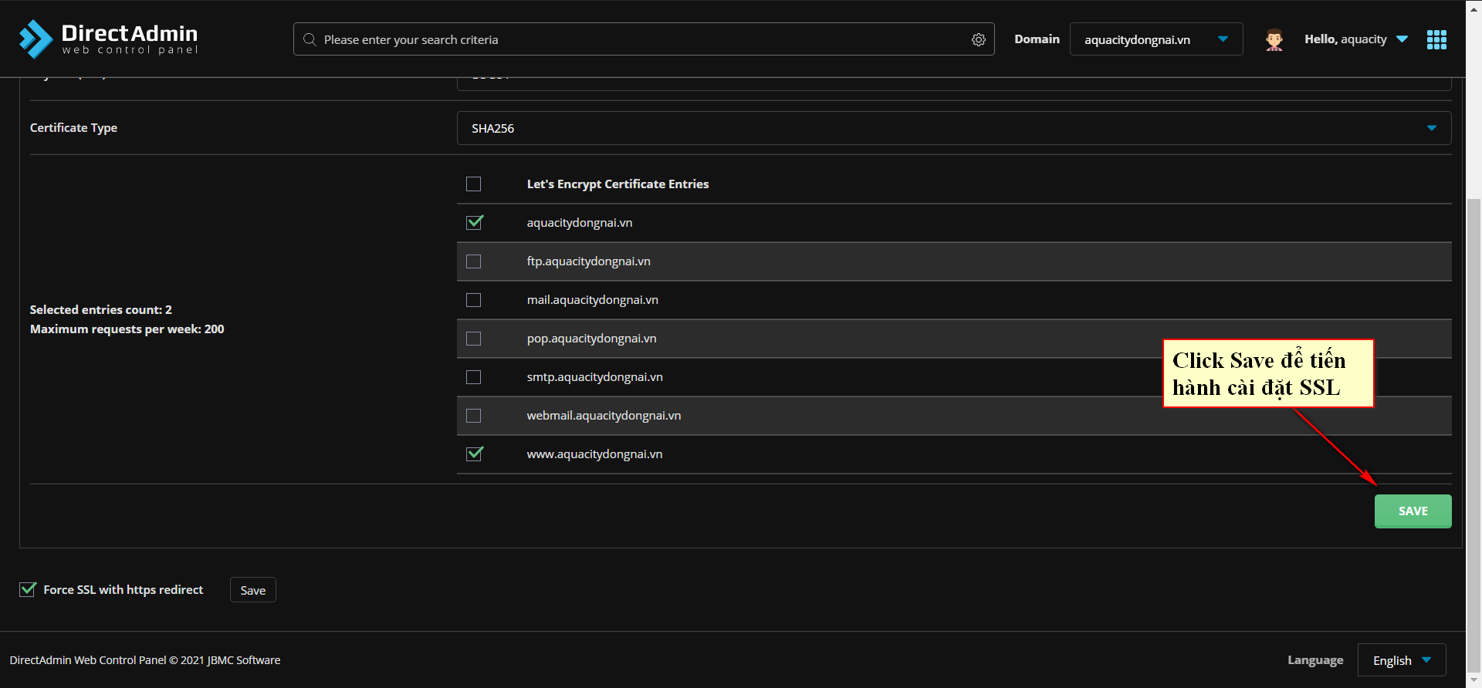1482x688 pixels.
Task: Uncheck the aquacitydongnai.vn entry checkbox
Action: 474,223
